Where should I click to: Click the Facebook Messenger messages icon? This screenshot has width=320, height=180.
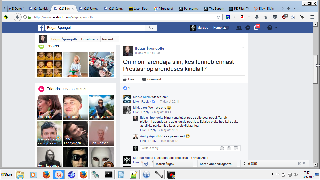point(248,28)
